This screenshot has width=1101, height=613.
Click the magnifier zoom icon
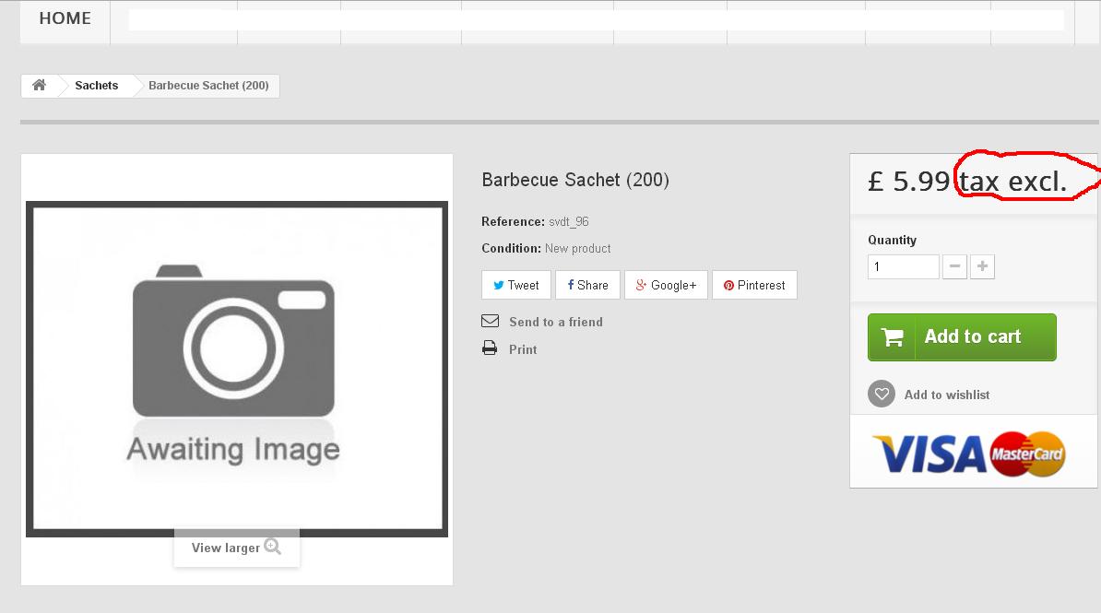tap(272, 547)
